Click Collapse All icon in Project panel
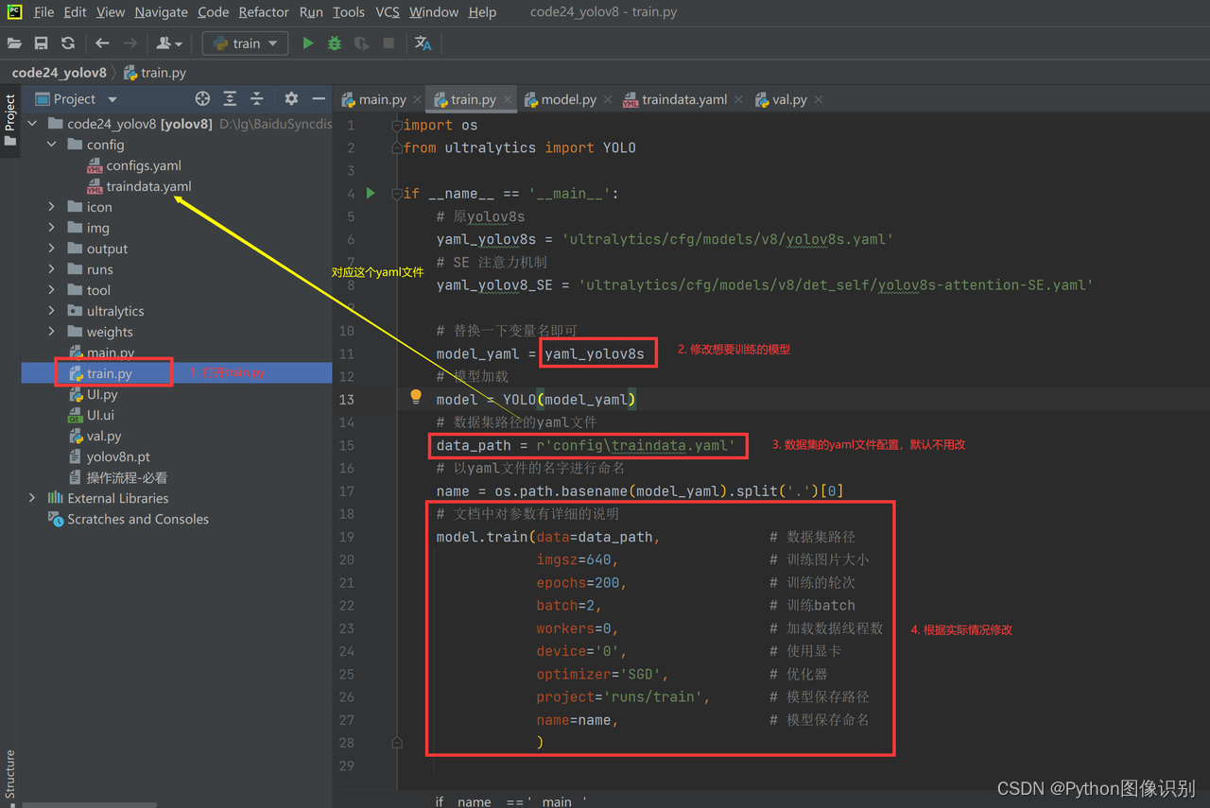 tap(256, 98)
